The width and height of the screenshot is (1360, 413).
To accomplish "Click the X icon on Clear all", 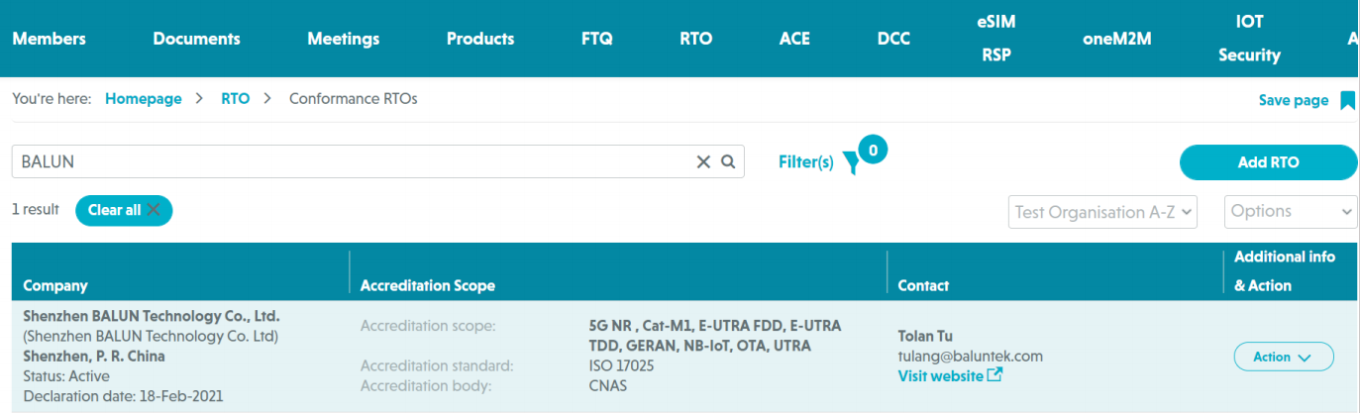I will tap(154, 210).
